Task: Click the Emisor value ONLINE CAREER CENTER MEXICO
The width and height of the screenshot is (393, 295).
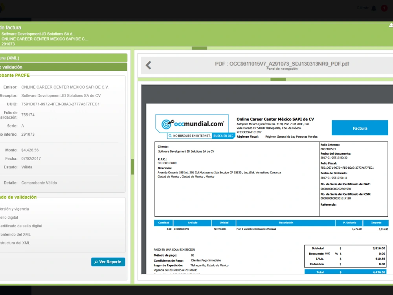Action: click(x=65, y=87)
